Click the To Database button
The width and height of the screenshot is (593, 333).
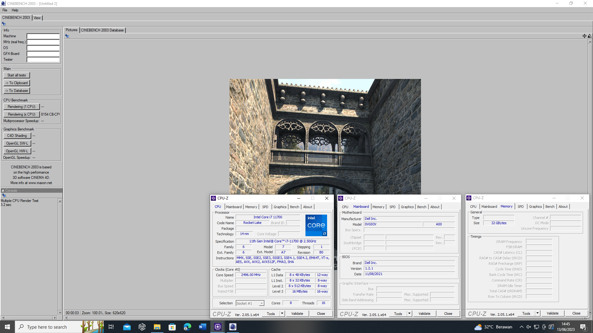[x=17, y=91]
